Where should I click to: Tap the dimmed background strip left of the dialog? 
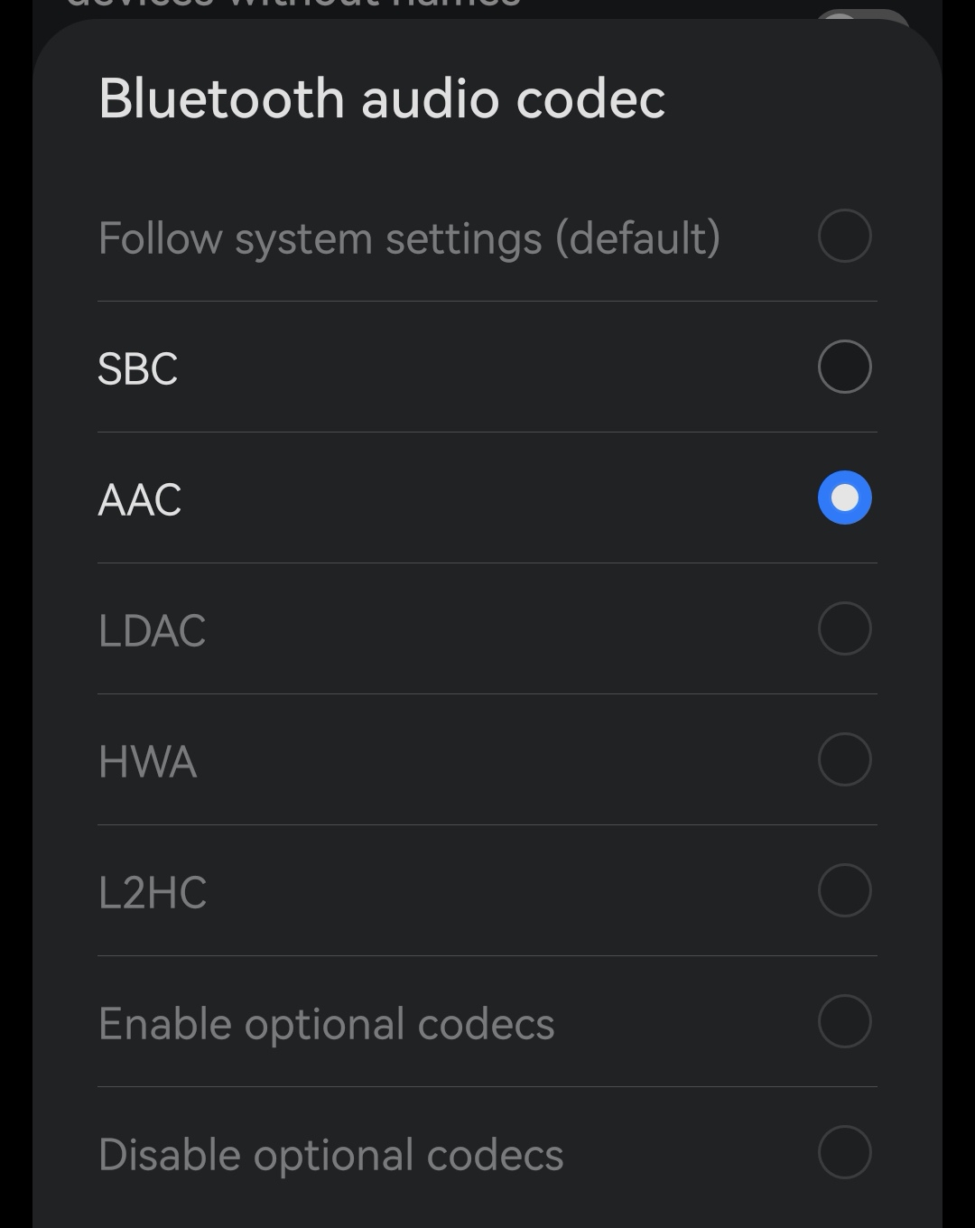(x=15, y=632)
